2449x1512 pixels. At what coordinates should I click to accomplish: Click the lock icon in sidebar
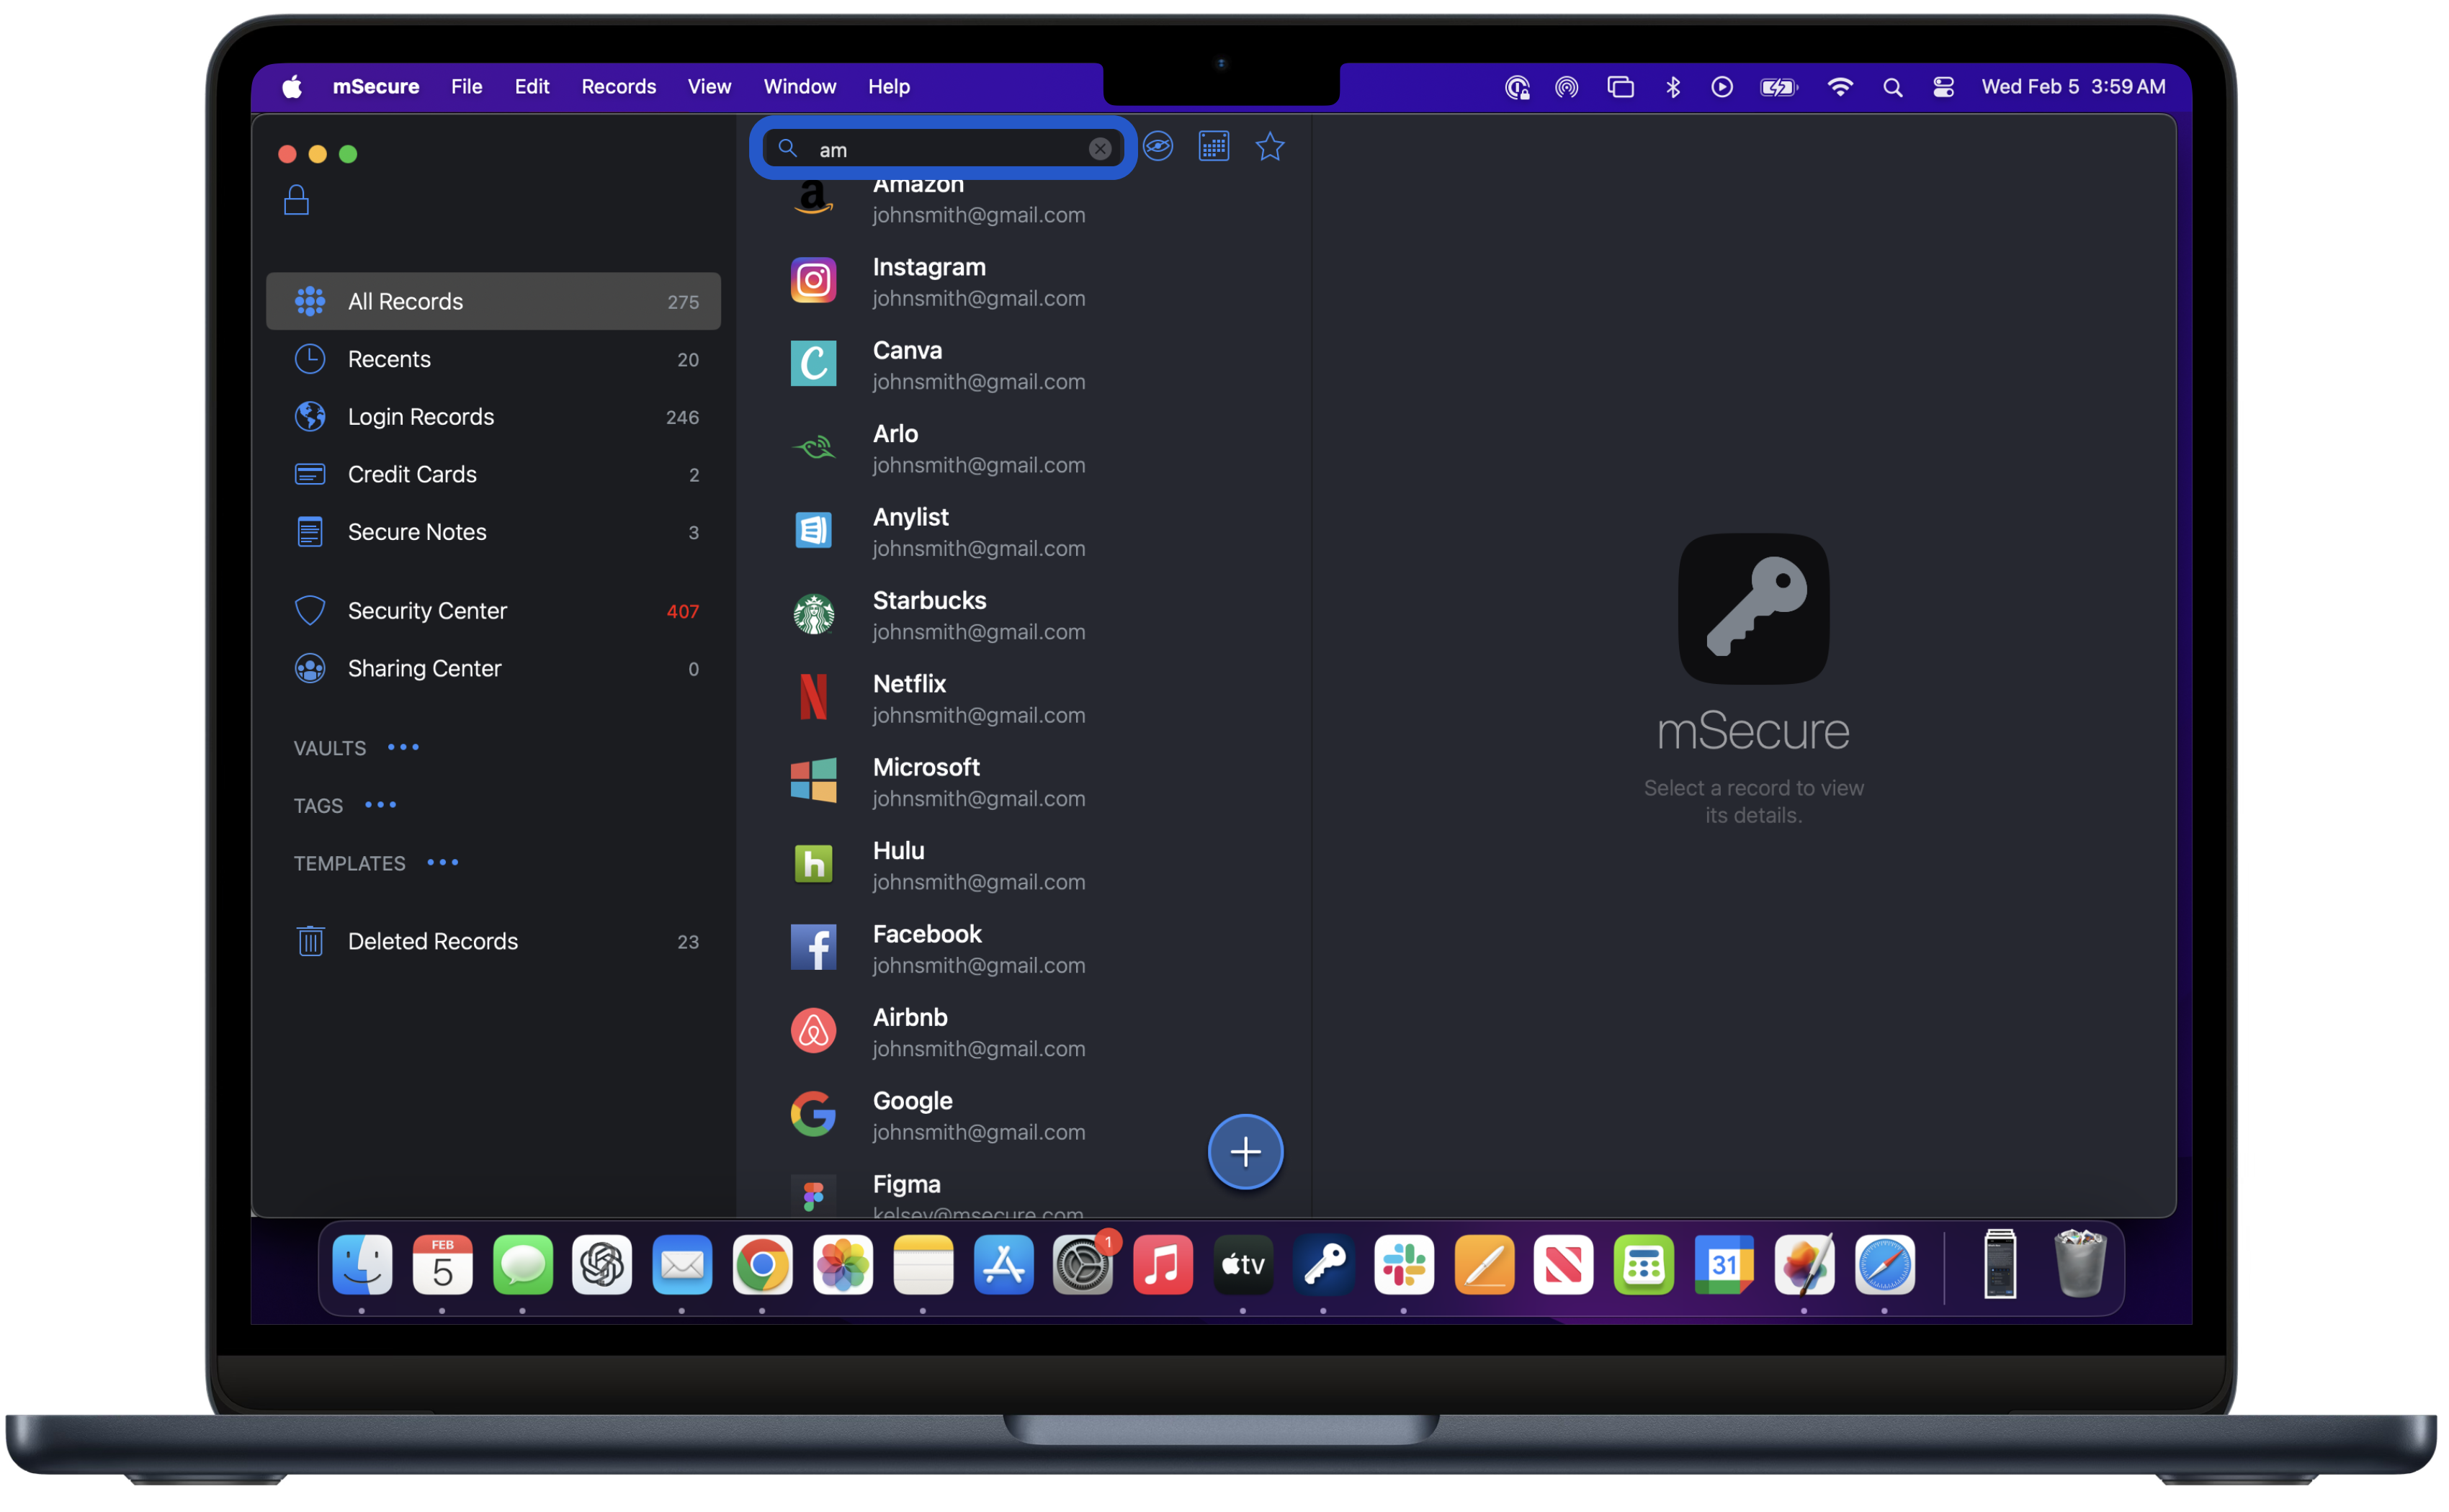point(296,200)
